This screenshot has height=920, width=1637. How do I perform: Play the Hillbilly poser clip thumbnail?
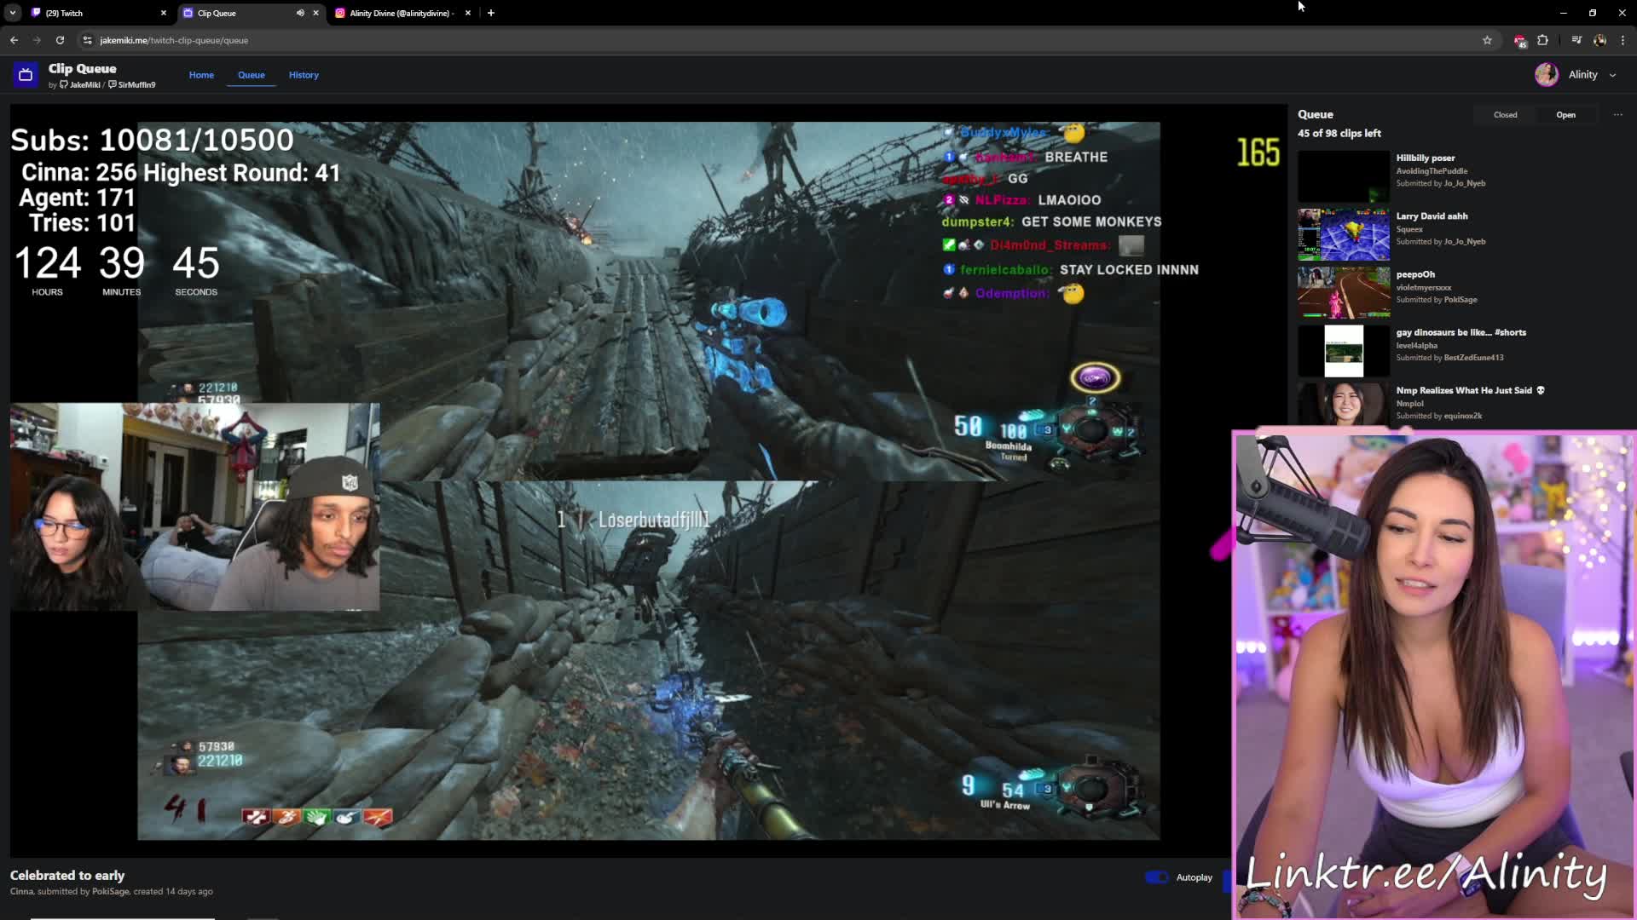tap(1344, 176)
